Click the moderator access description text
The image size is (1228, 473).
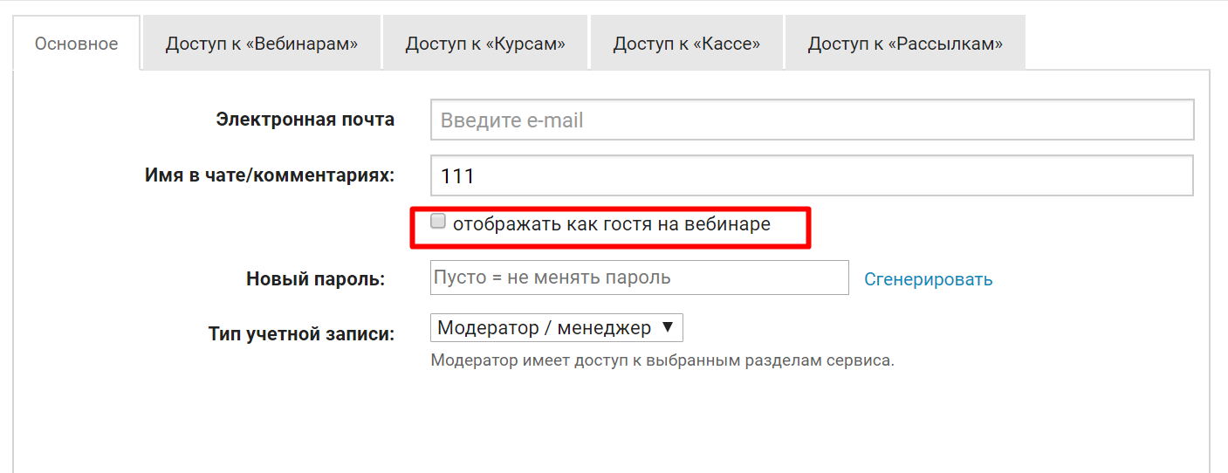[662, 360]
